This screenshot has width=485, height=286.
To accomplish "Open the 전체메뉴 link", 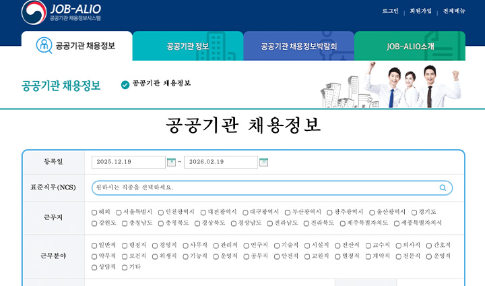I will 454,11.
